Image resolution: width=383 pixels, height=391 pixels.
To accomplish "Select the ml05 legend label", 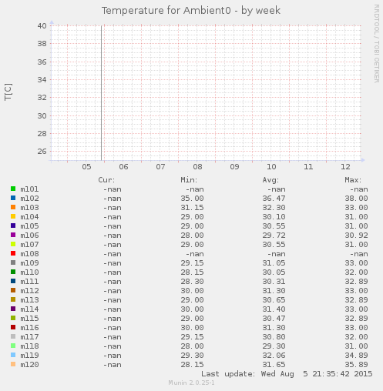I will 29,226.
